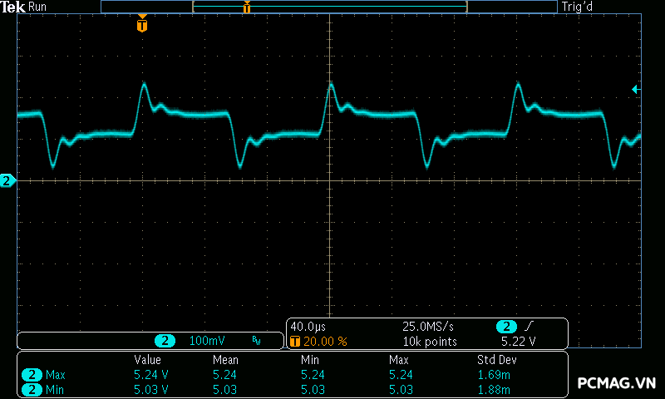Click the Std Dev column header

click(495, 360)
